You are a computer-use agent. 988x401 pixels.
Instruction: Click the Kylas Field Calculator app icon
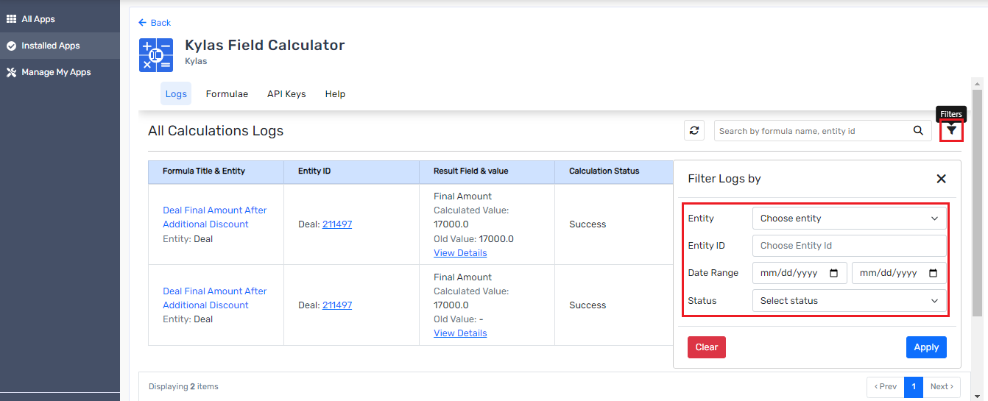[x=156, y=55]
